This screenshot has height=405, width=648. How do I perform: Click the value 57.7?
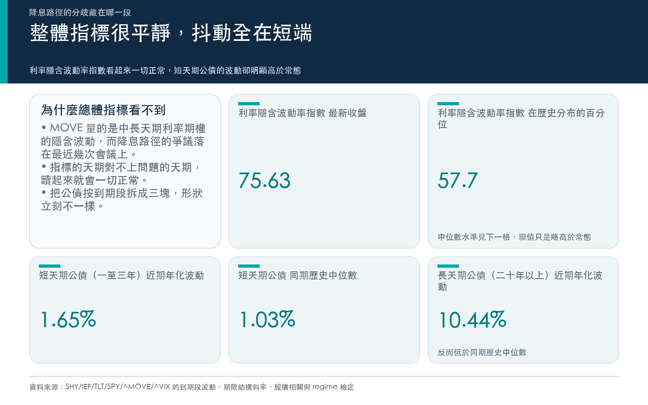pyautogui.click(x=458, y=181)
